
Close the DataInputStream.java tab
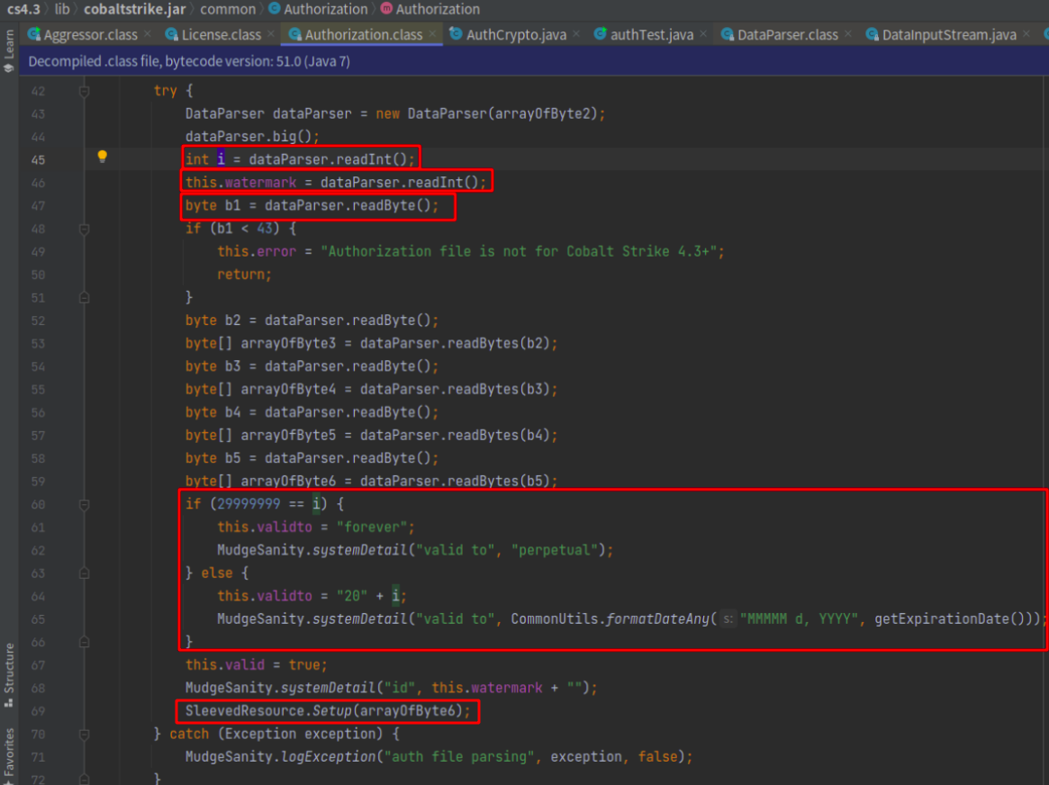(1026, 33)
